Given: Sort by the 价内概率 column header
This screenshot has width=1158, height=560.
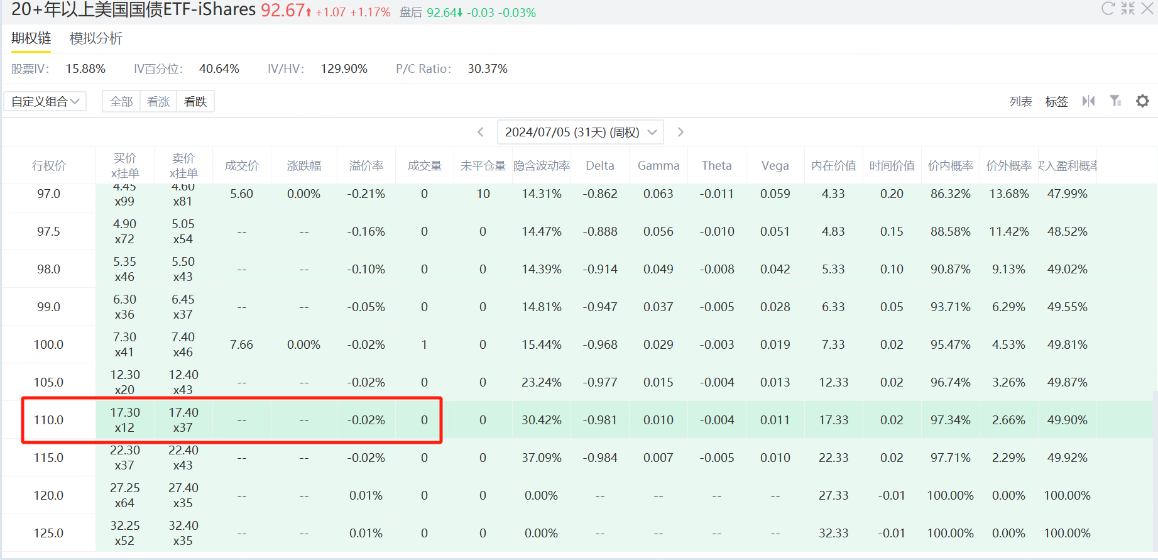Looking at the screenshot, I should click(x=951, y=166).
